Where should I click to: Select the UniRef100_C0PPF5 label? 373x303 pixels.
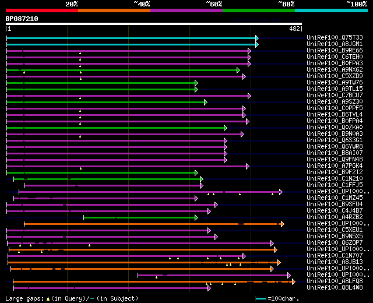(335, 108)
